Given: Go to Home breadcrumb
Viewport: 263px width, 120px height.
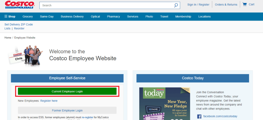Looking at the screenshot, I should click(x=8, y=38).
